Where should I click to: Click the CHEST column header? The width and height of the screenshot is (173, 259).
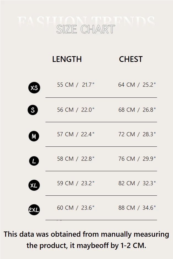tap(131, 59)
